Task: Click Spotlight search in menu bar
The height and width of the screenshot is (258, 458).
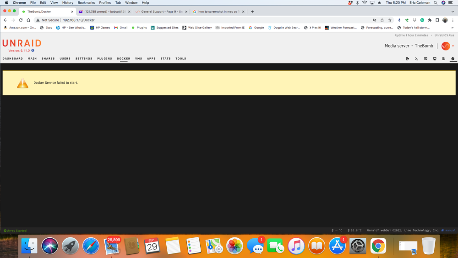Action: [x=436, y=3]
